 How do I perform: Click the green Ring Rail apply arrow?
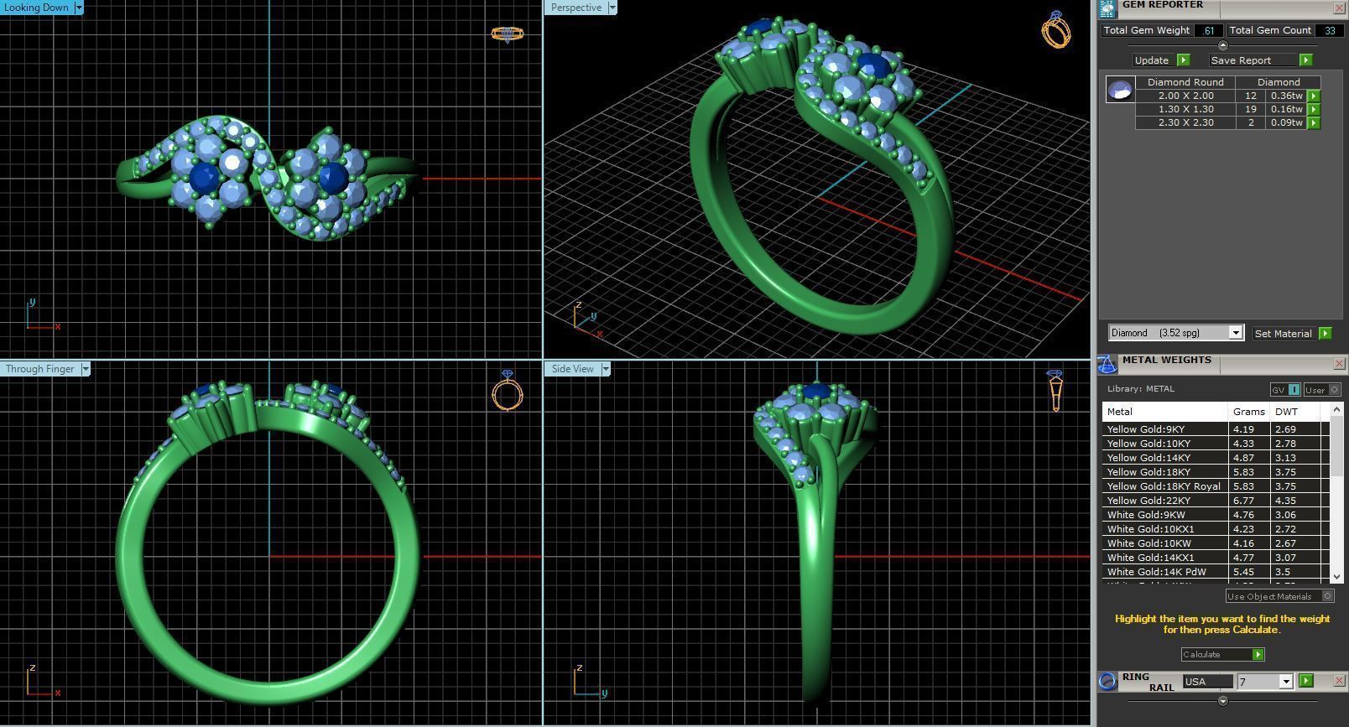coord(1305,681)
